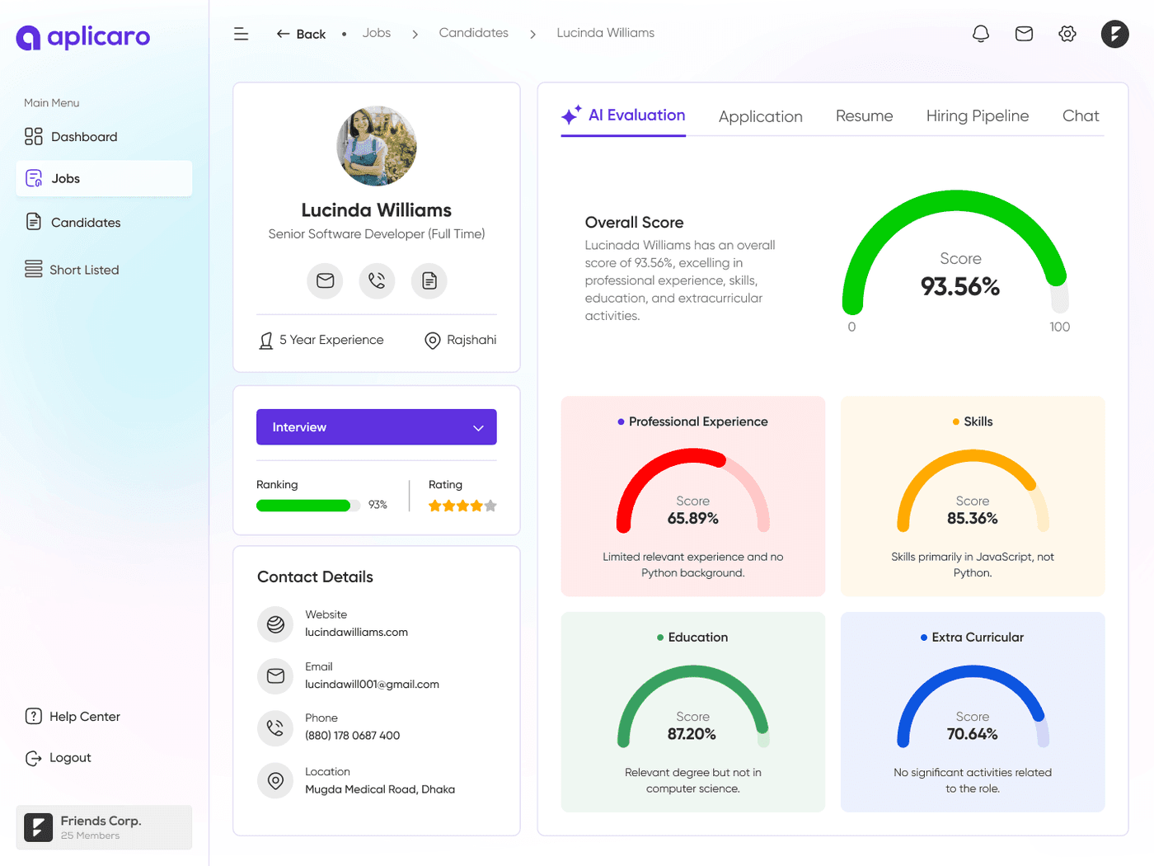Open settings gear icon
This screenshot has height=866, width=1154.
(x=1067, y=34)
